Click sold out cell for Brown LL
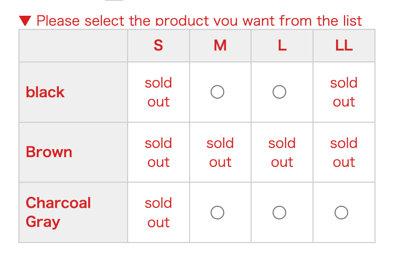This screenshot has height=253, width=396. 344,152
